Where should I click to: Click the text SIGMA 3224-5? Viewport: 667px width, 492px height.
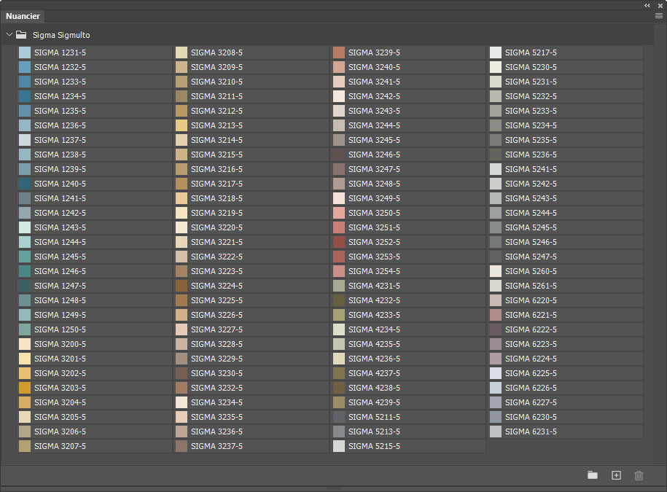217,286
